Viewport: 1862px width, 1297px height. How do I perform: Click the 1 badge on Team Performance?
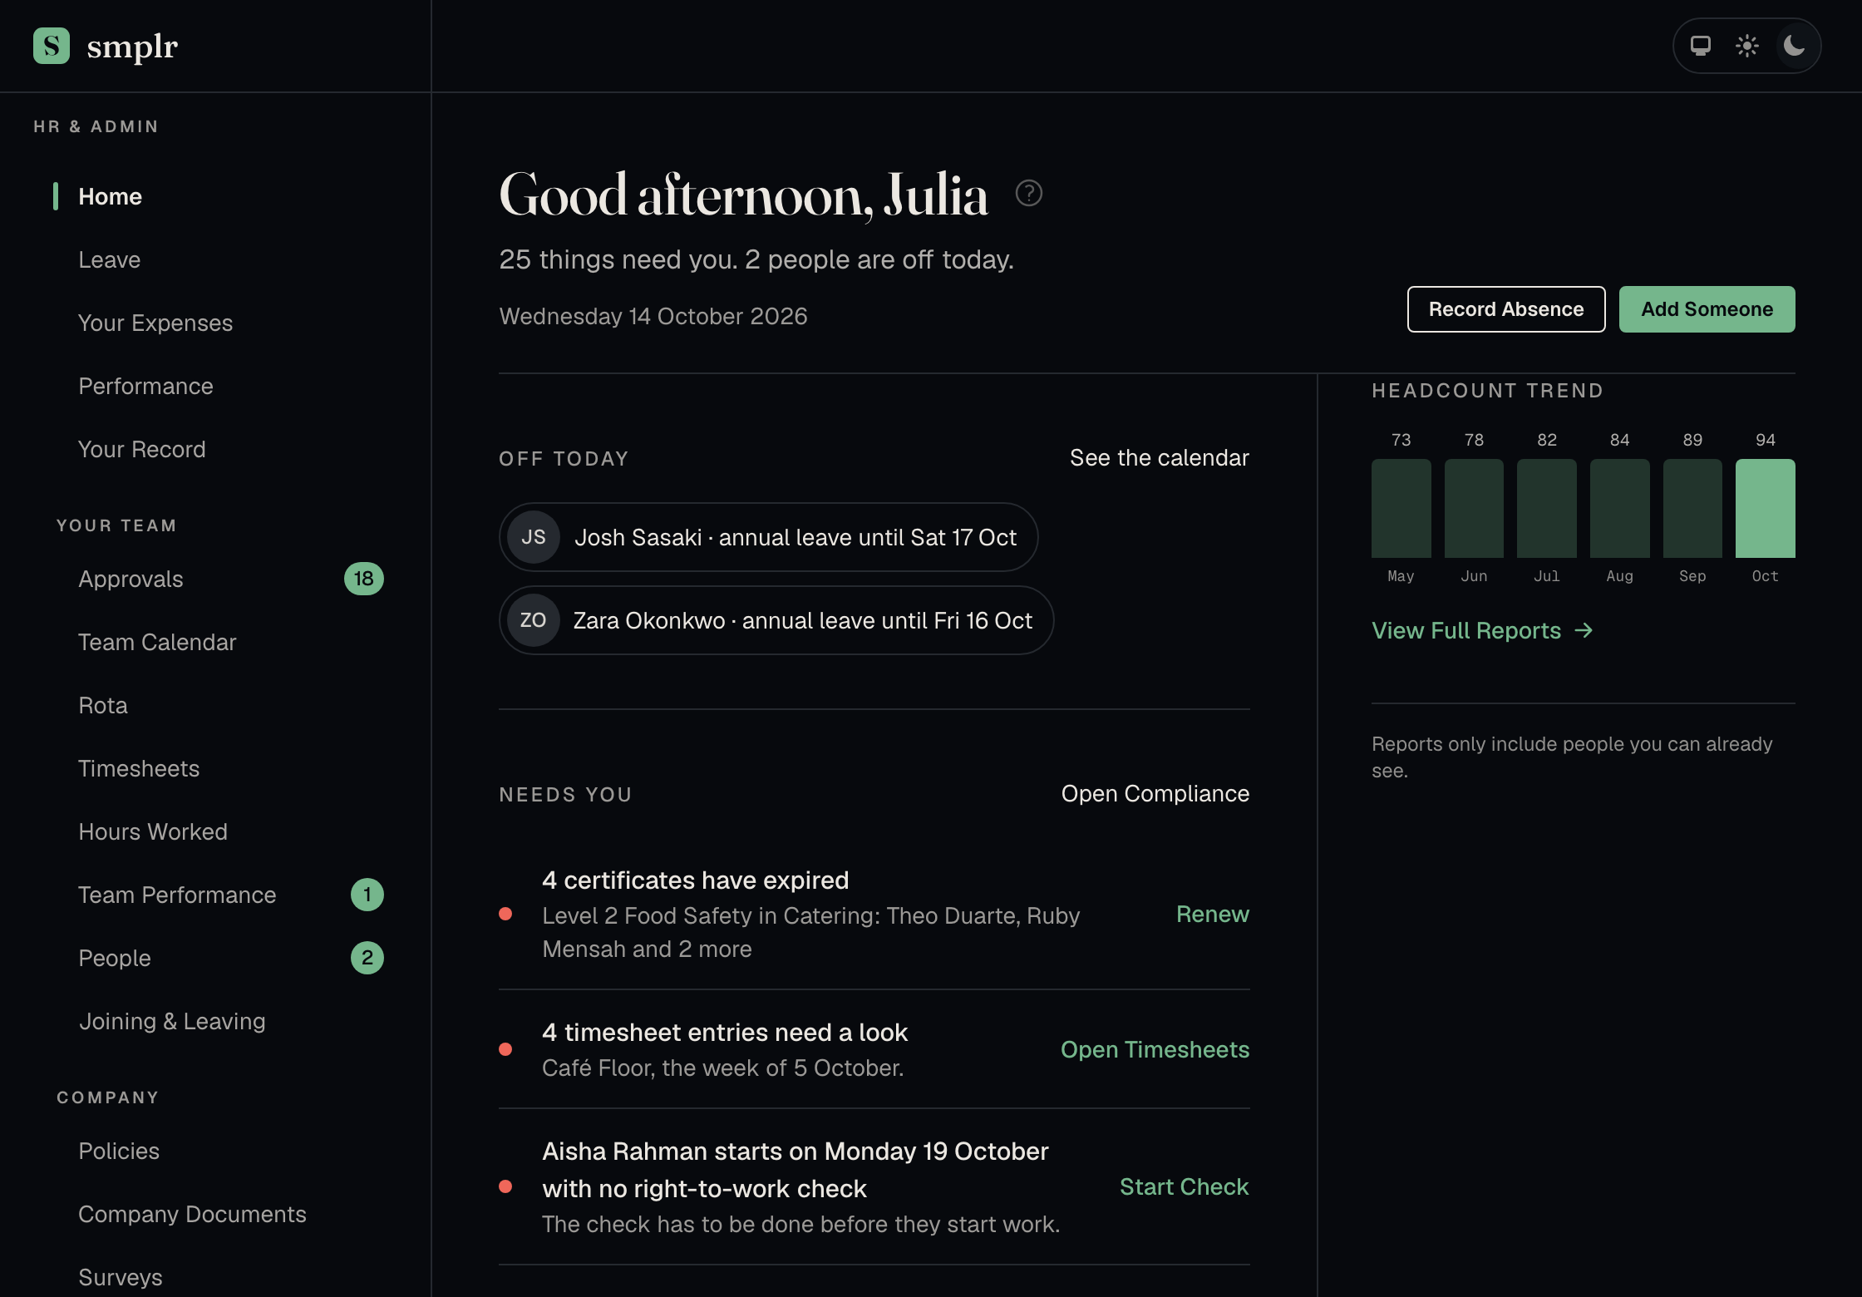coord(367,895)
